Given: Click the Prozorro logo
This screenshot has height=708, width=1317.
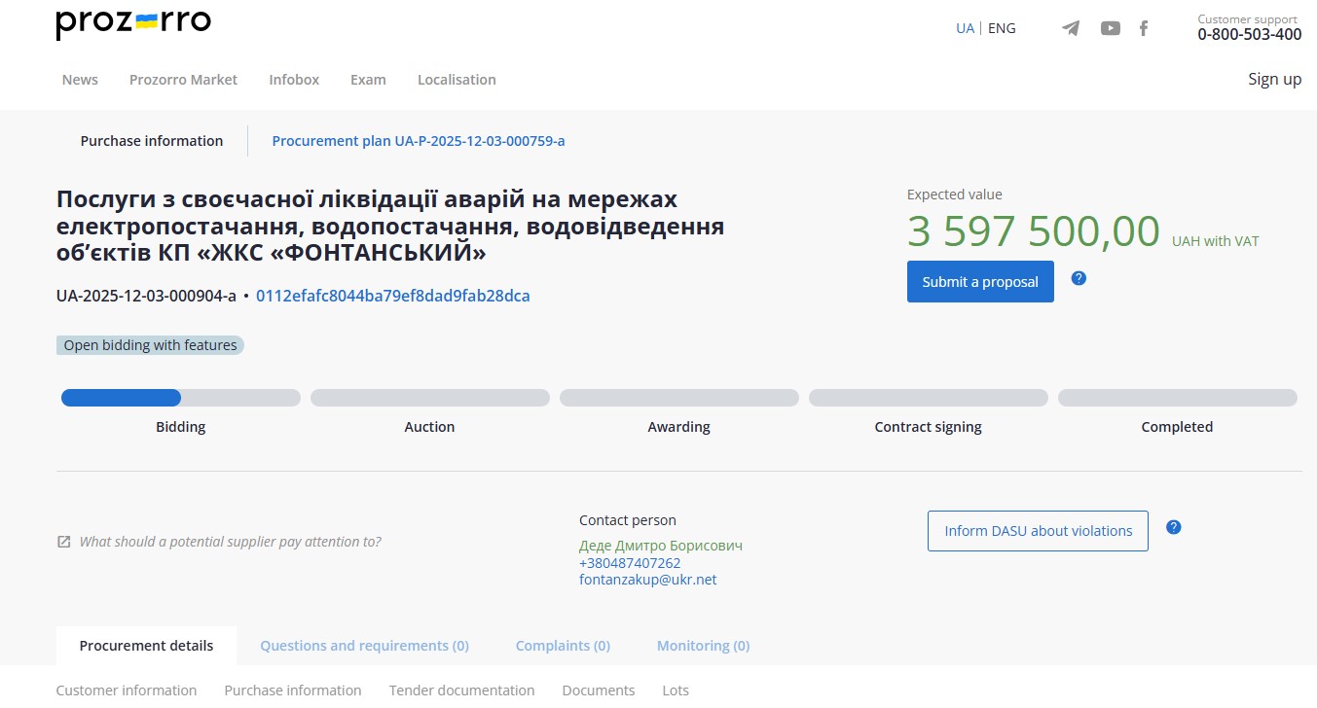Looking at the screenshot, I should tap(133, 24).
